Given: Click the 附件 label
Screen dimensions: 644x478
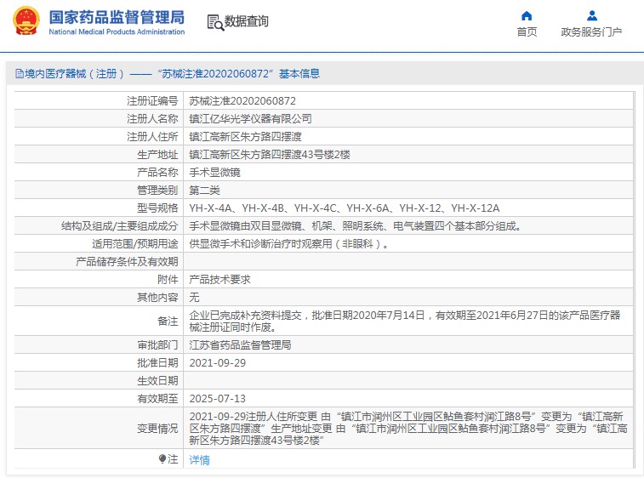Looking at the screenshot, I should click(168, 280).
